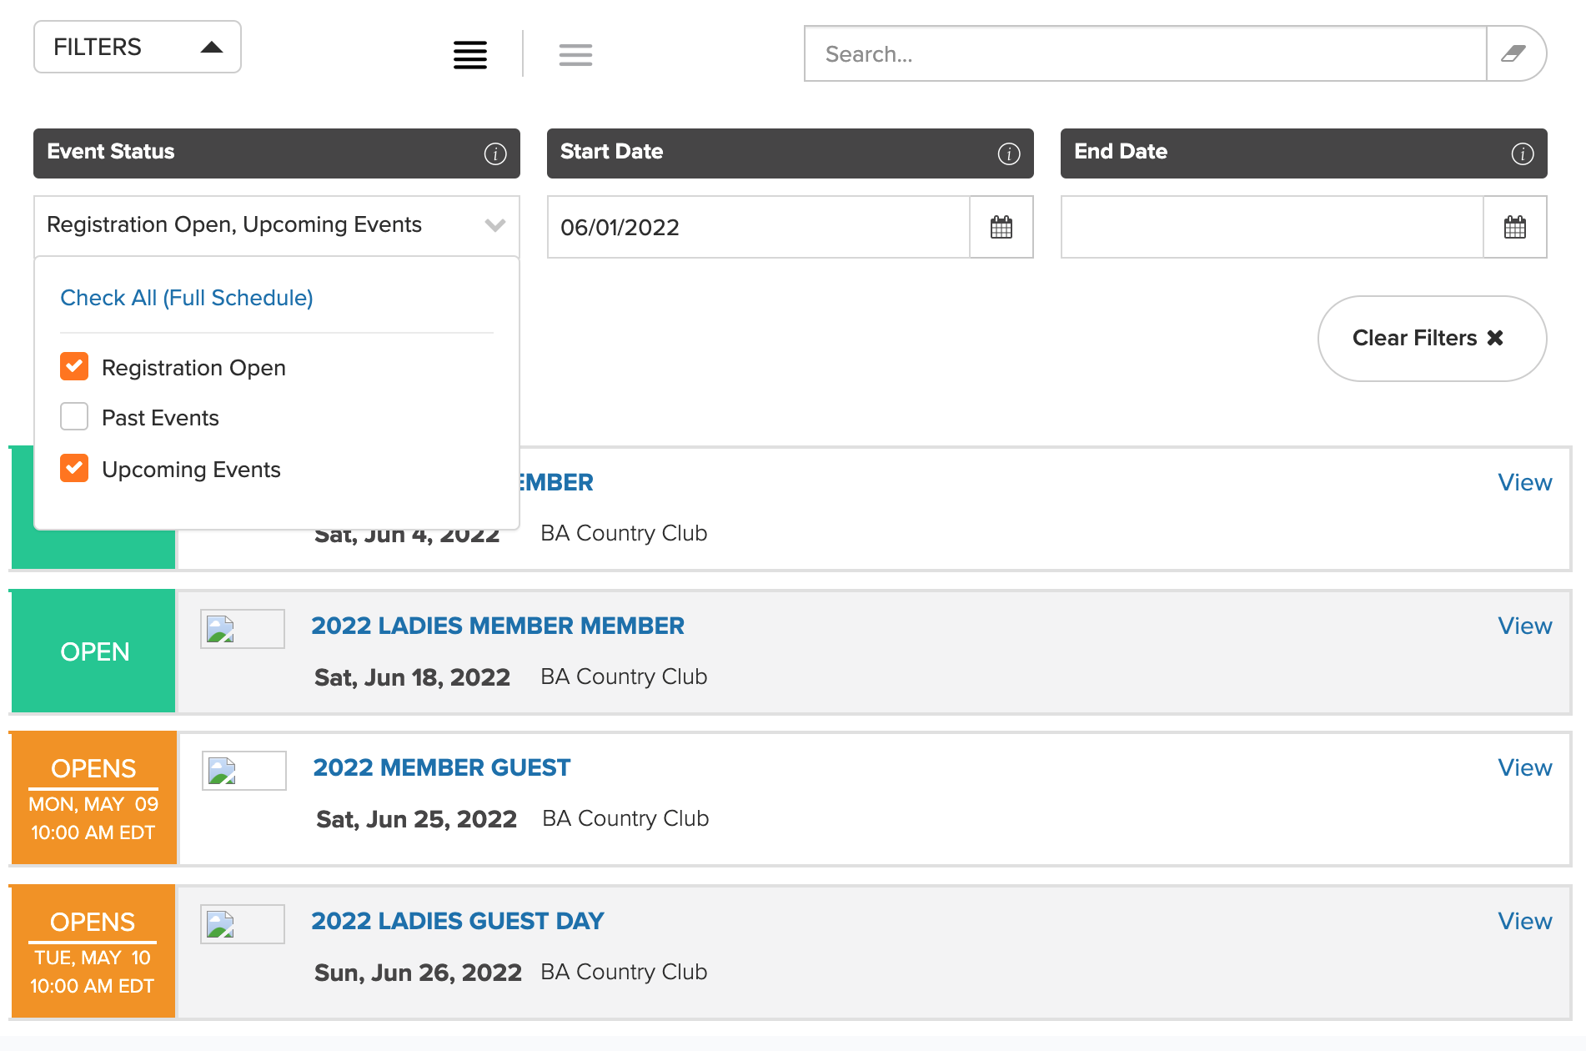Uncheck the Registration Open checkbox
Viewport: 1586px width, 1051px height.
point(74,366)
